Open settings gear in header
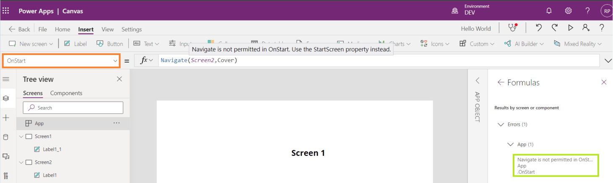Viewport: 613px width, 183px height. 568,11
